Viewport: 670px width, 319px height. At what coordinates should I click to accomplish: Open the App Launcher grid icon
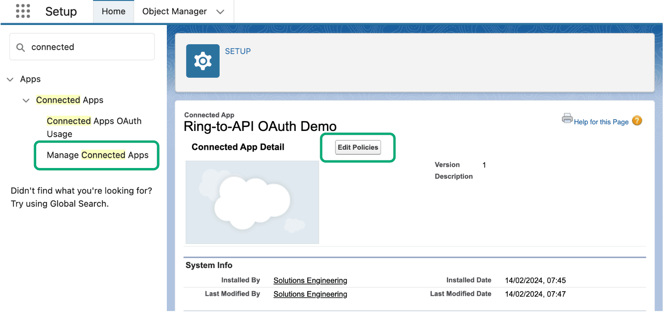[23, 11]
